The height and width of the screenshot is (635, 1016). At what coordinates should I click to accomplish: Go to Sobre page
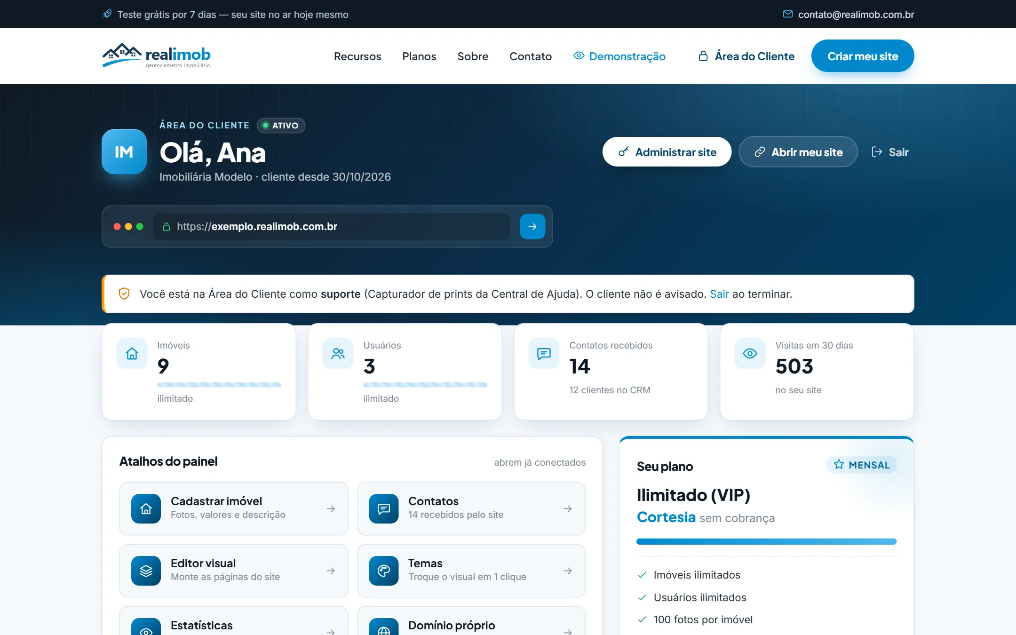(473, 56)
